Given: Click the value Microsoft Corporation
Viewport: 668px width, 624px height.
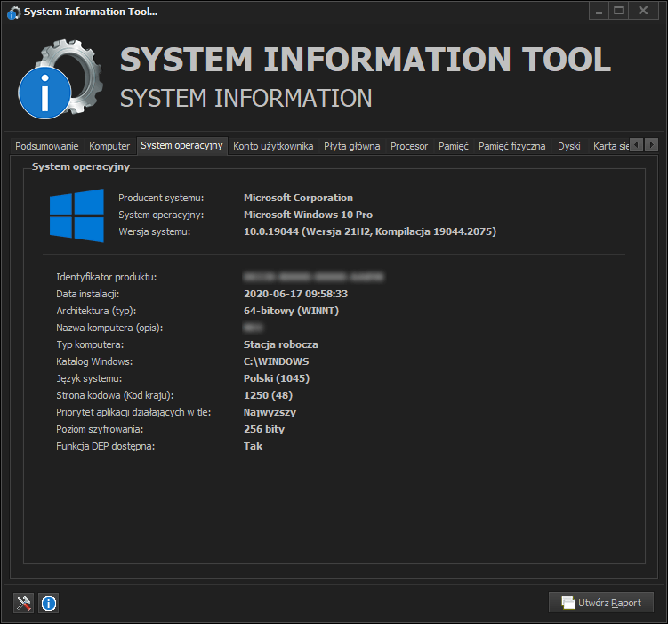Looking at the screenshot, I should click(x=298, y=198).
